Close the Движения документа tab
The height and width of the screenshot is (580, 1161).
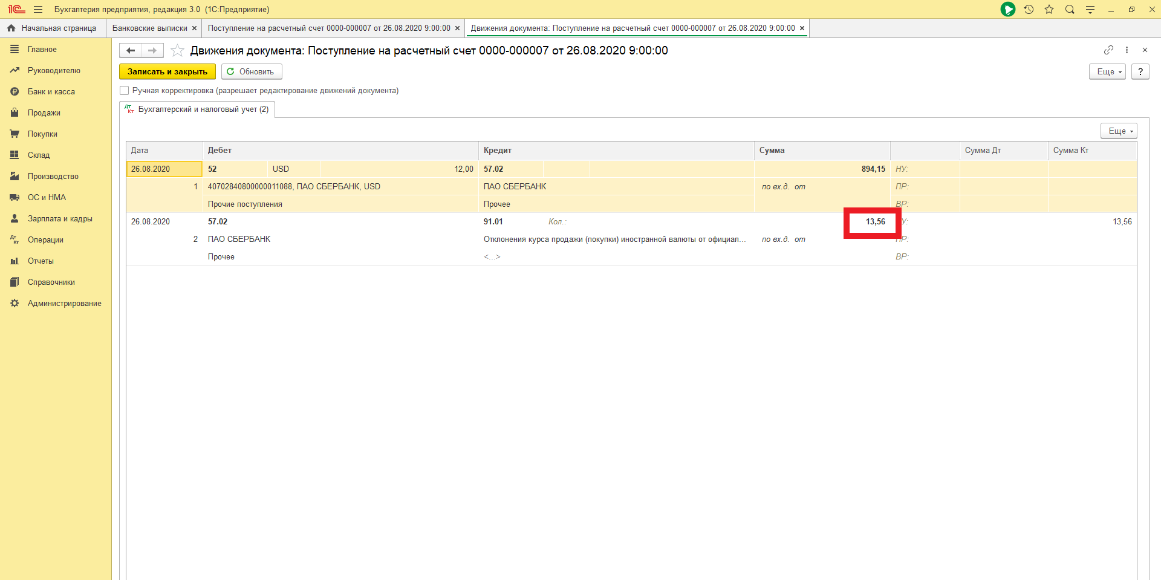coord(802,28)
